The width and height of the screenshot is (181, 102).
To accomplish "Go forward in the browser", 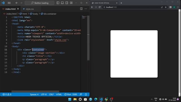I will click(x=96, y=7).
